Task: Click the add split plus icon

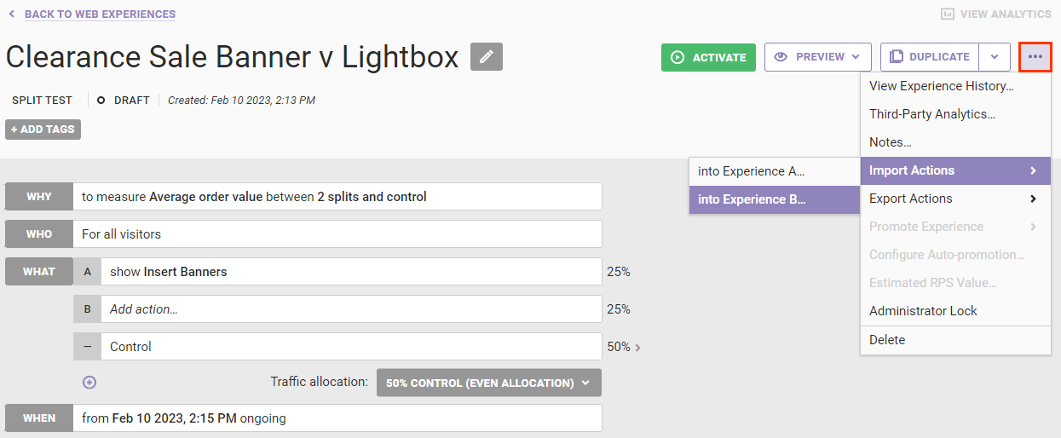Action: tap(89, 383)
